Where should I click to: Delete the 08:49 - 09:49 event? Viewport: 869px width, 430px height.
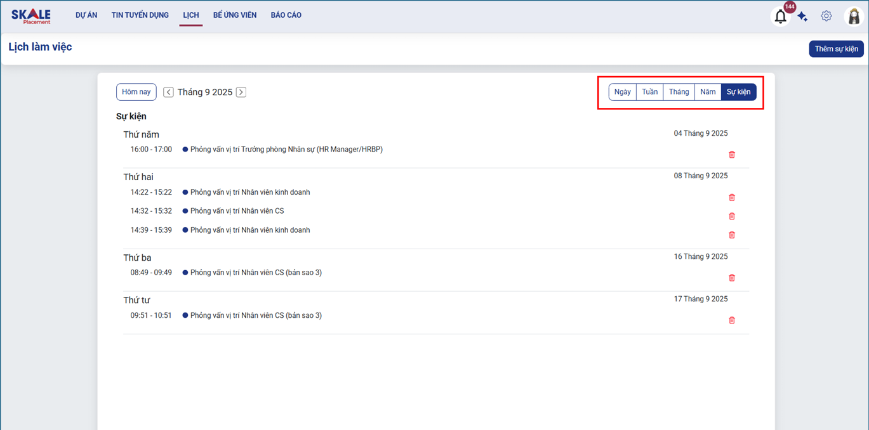point(732,278)
